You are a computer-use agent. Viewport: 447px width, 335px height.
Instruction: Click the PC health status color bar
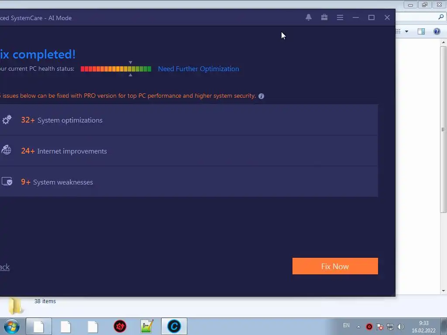[116, 68]
